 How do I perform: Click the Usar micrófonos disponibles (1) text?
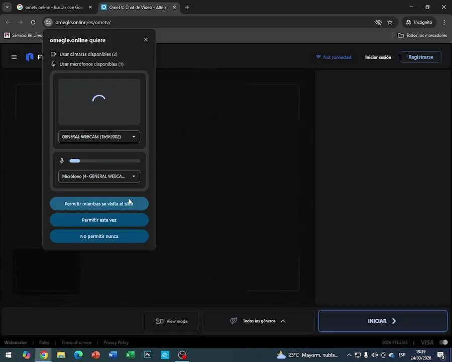[91, 64]
